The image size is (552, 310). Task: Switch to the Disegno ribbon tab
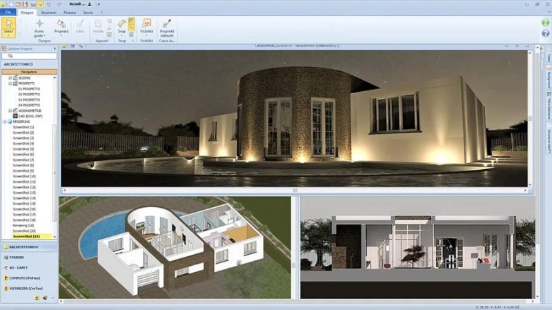click(27, 12)
